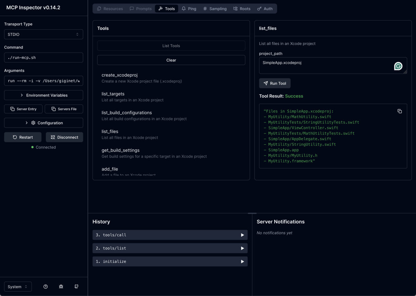Focus the Command input field
Image resolution: width=416 pixels, height=296 pixels.
point(44,58)
